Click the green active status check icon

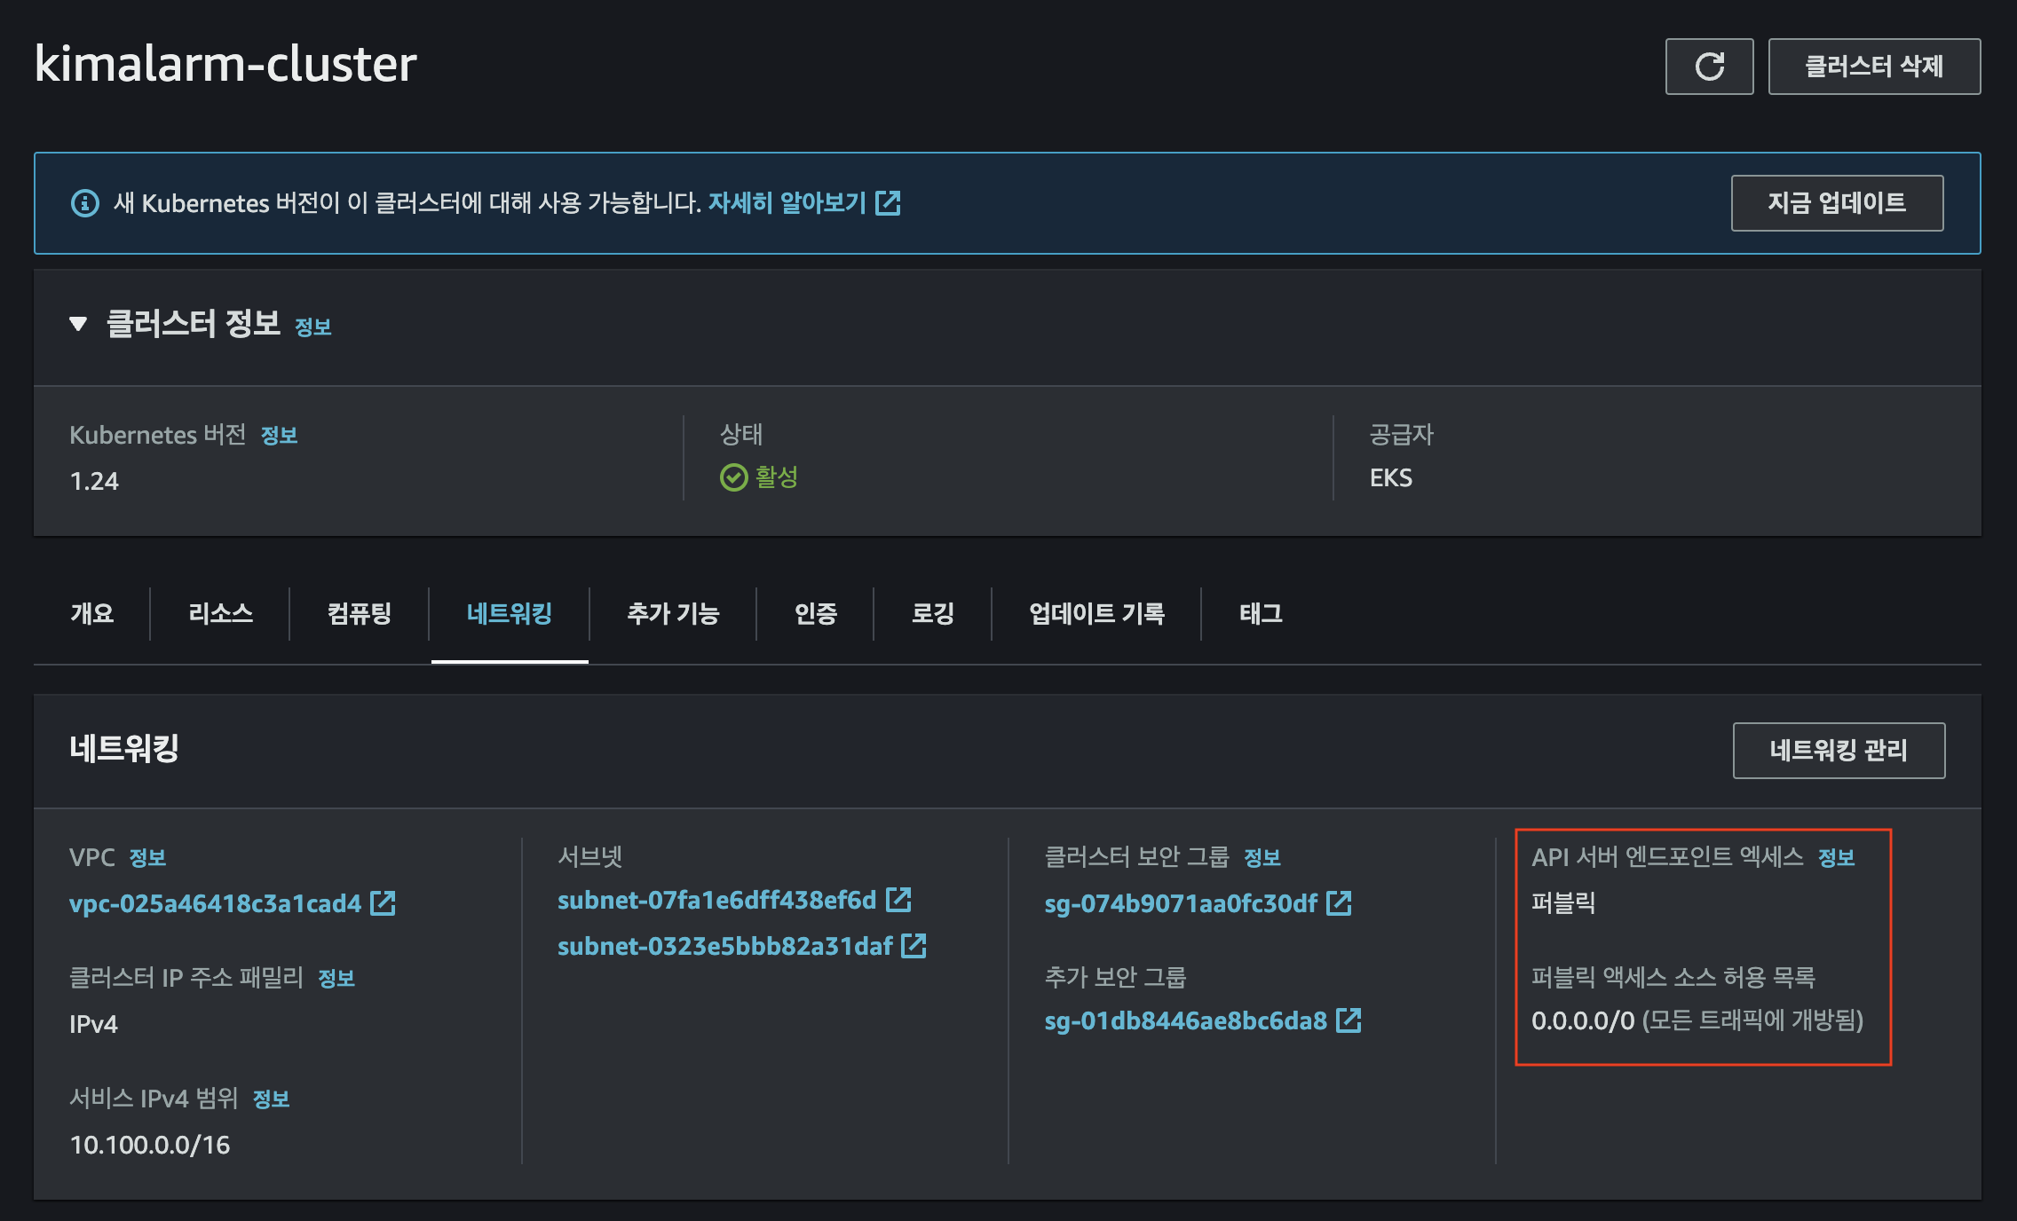coord(733,477)
